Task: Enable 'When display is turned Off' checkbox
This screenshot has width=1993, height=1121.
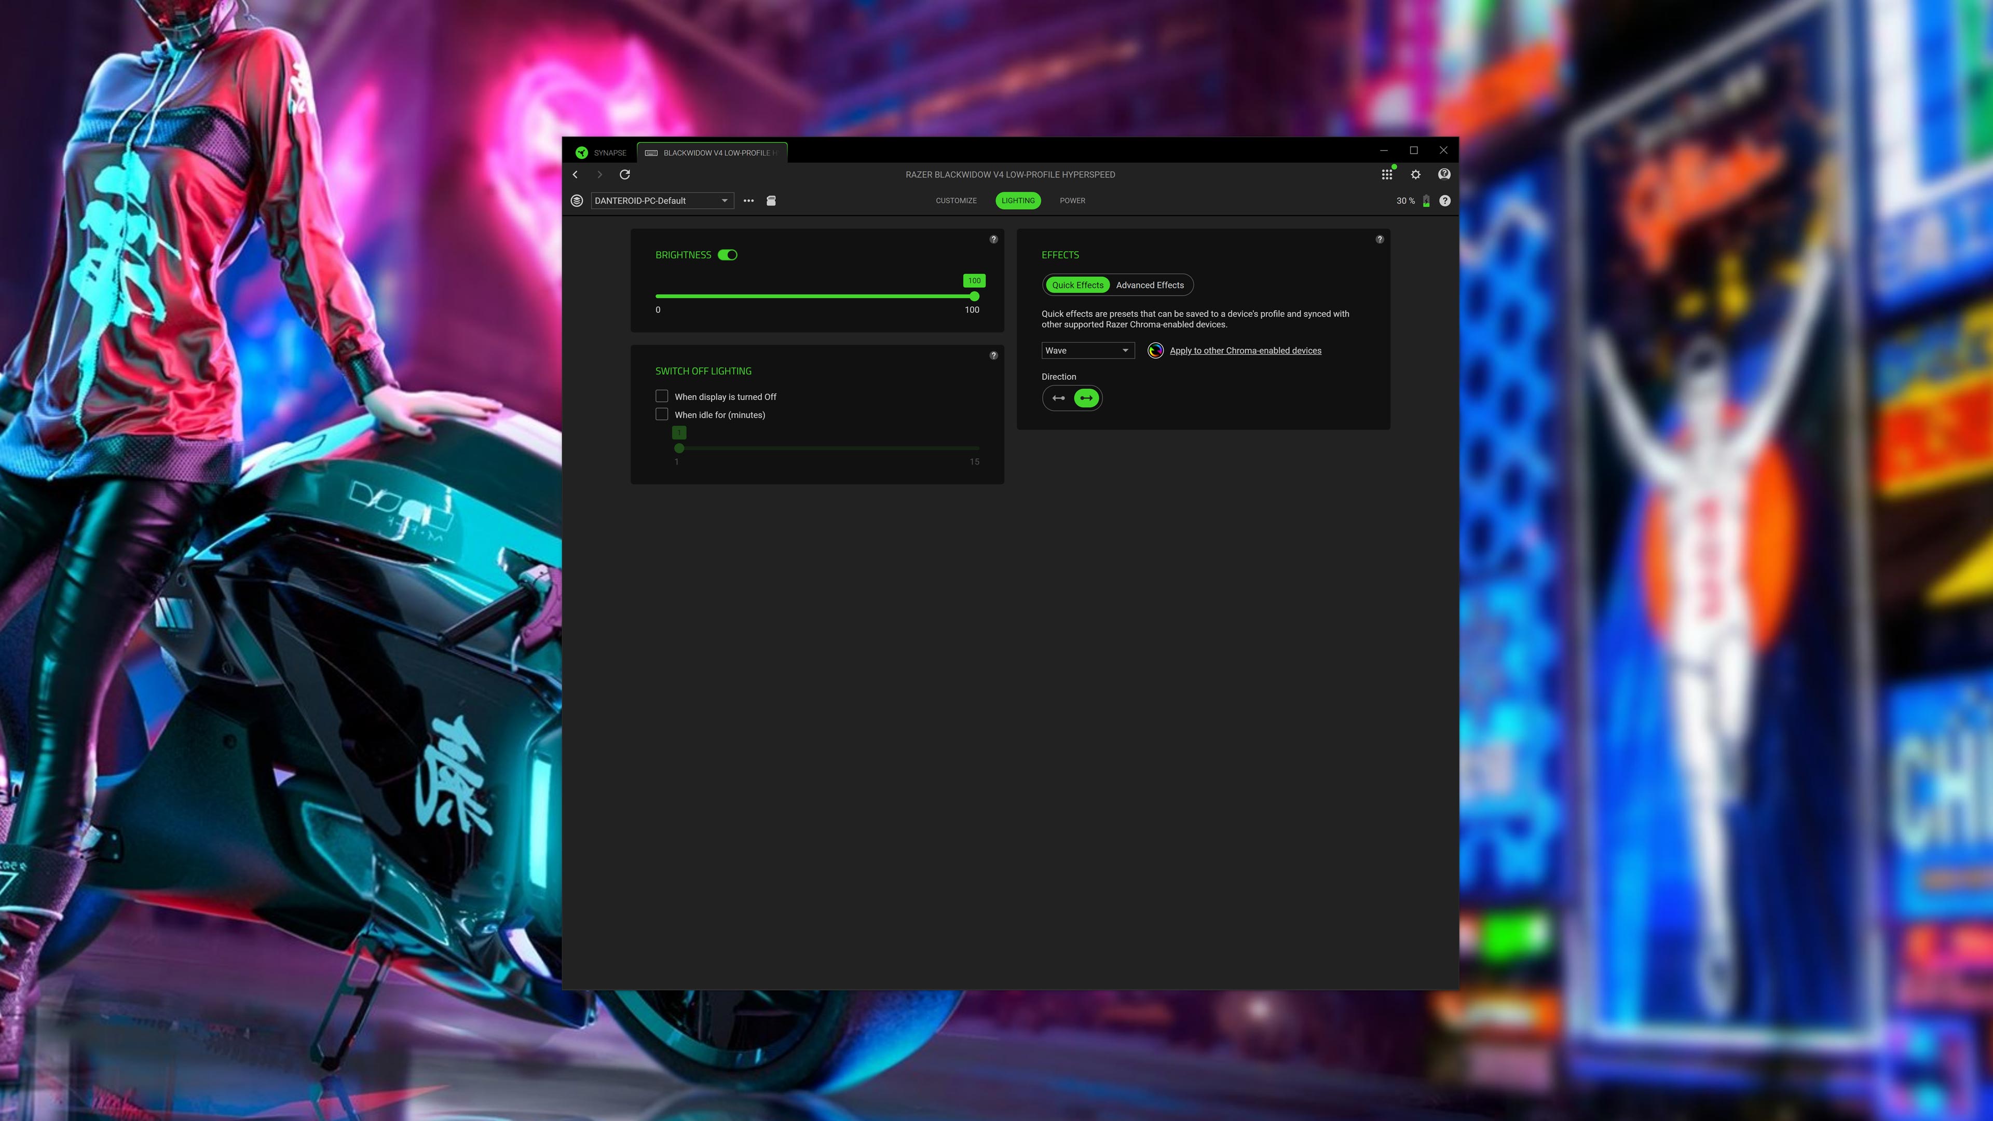Action: [662, 395]
